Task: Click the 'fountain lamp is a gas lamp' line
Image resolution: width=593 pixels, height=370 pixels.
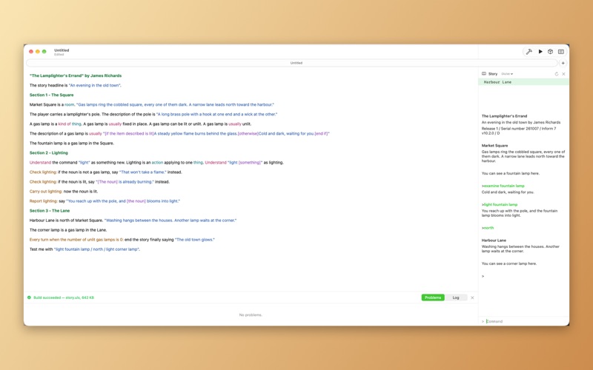Action: click(72, 143)
